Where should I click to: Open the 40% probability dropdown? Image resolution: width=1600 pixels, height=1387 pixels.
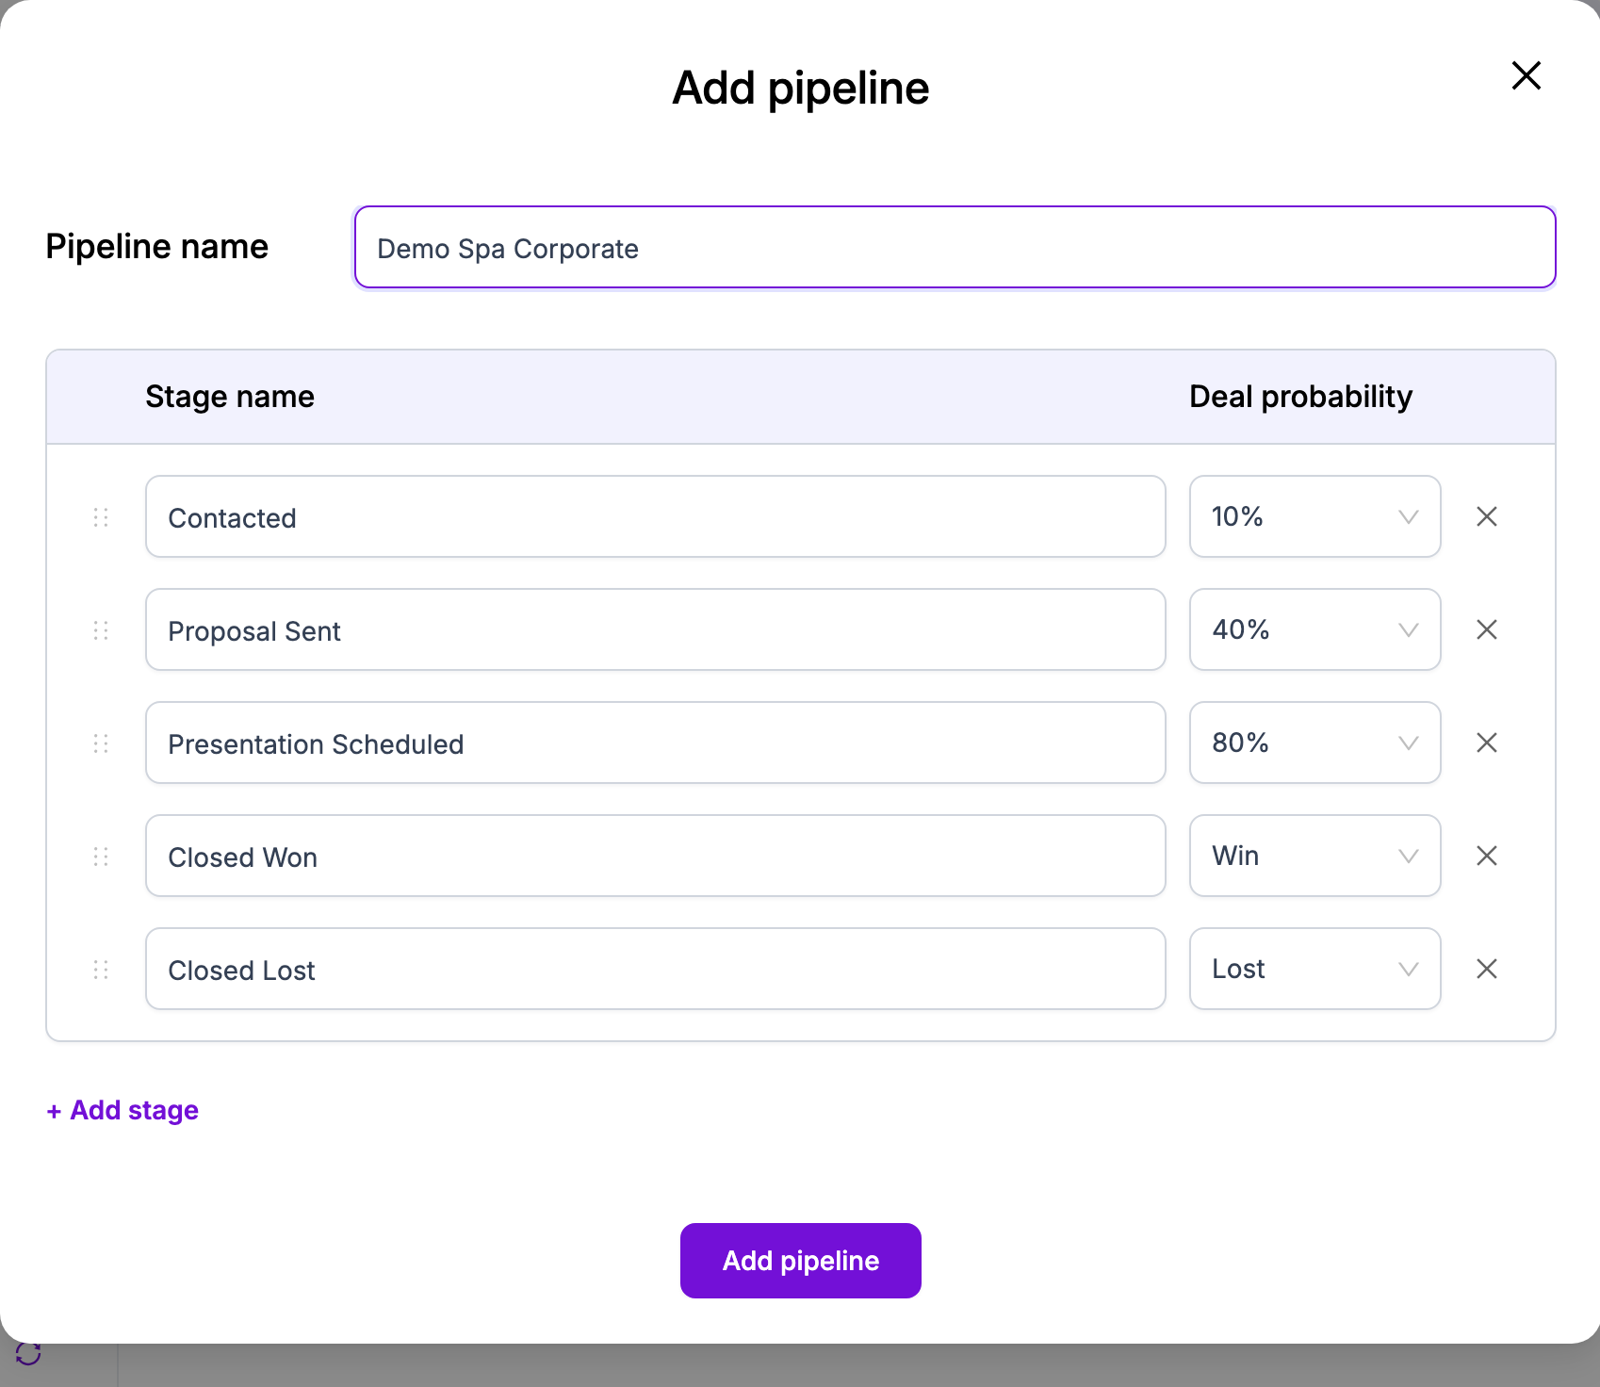pyautogui.click(x=1314, y=629)
